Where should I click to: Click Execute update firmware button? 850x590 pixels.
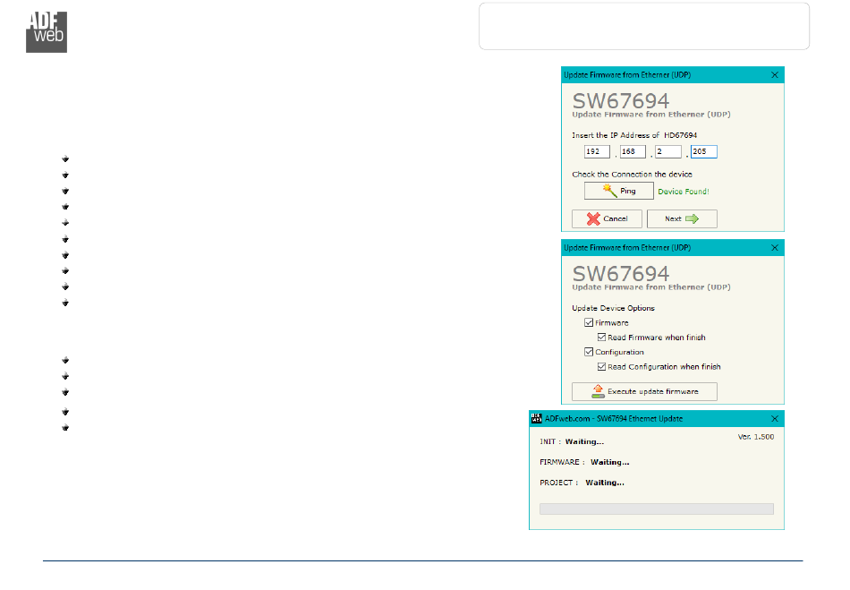pyautogui.click(x=644, y=391)
